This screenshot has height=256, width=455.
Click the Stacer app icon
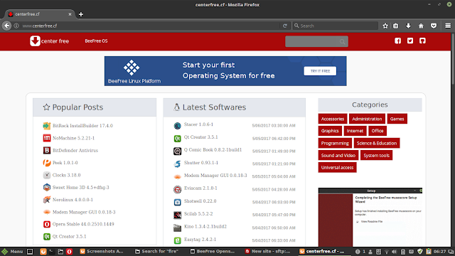[x=177, y=126]
